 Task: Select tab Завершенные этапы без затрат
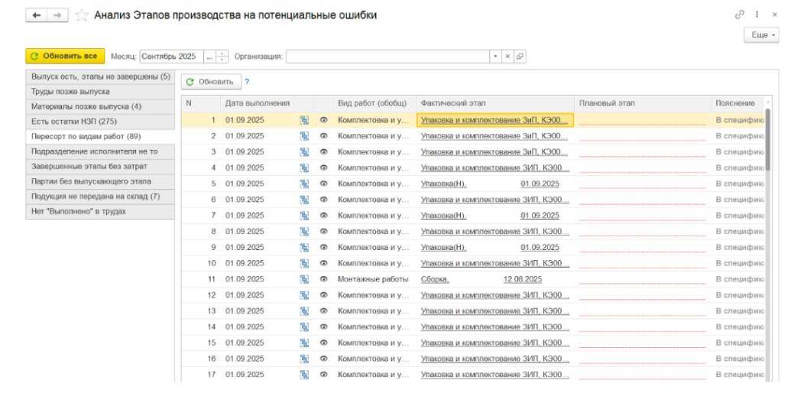[100, 167]
